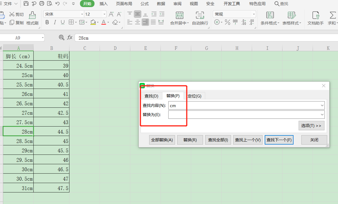
Task: Click the fx insert function icon
Action: (x=70, y=38)
